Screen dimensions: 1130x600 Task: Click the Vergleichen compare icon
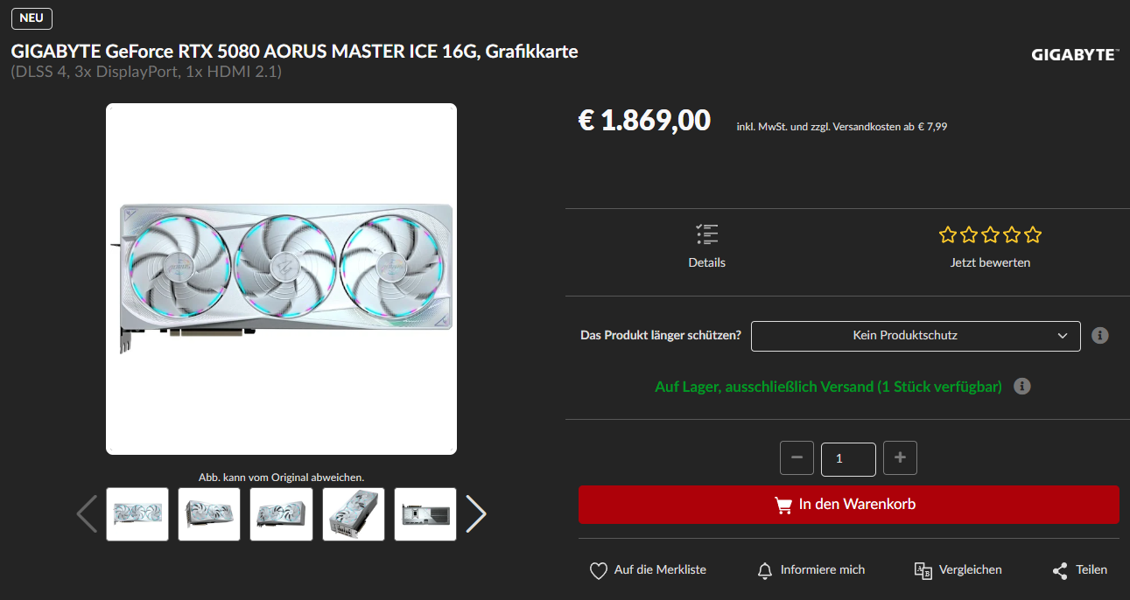(x=923, y=570)
